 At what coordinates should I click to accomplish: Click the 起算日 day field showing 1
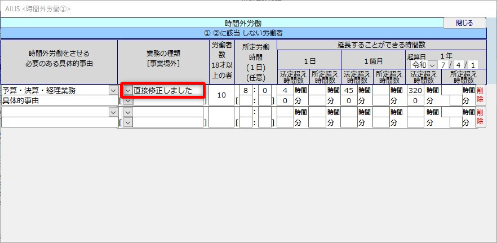473,64
